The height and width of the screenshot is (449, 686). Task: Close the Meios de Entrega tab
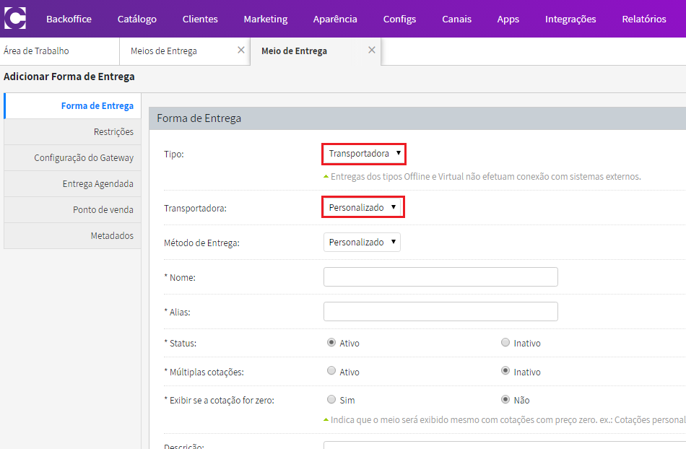tap(240, 50)
